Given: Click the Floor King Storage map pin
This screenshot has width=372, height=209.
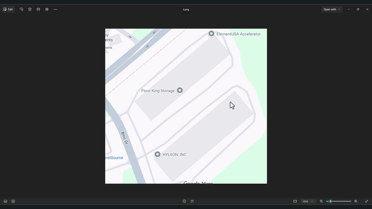Looking at the screenshot, I should point(180,91).
